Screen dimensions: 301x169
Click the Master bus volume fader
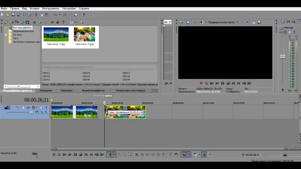click(x=283, y=56)
